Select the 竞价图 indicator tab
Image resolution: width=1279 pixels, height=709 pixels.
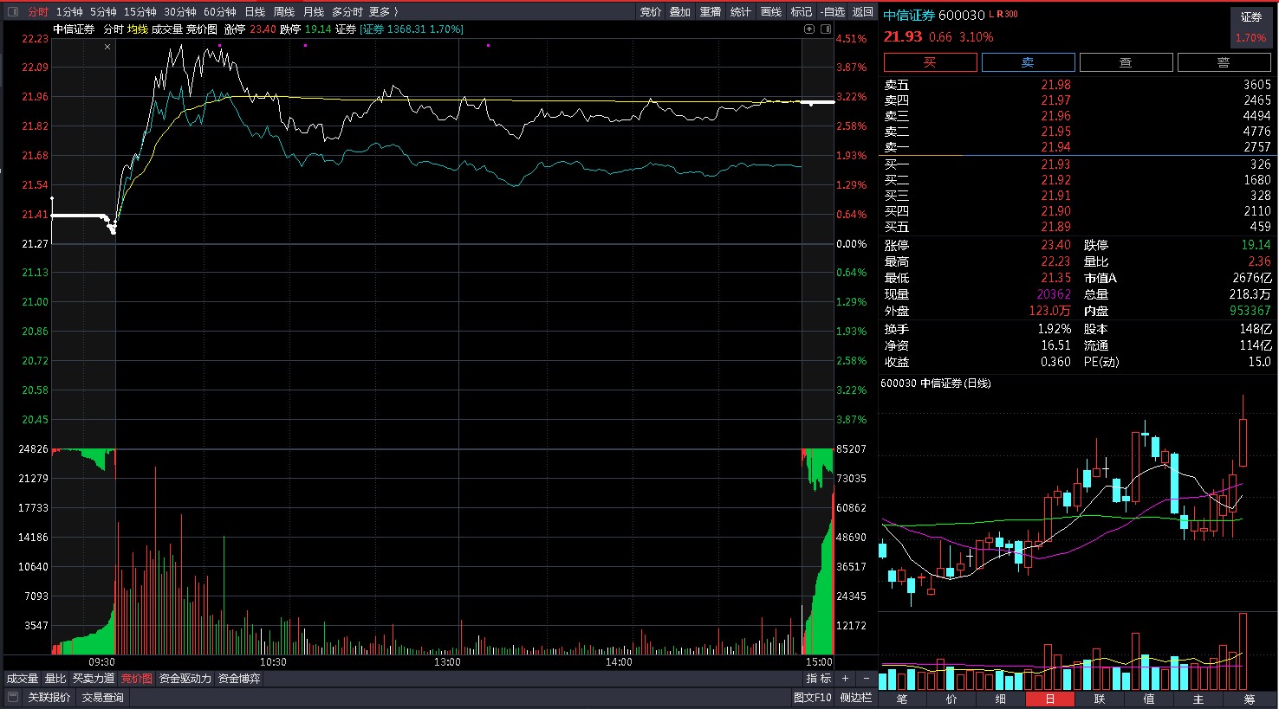pos(136,679)
